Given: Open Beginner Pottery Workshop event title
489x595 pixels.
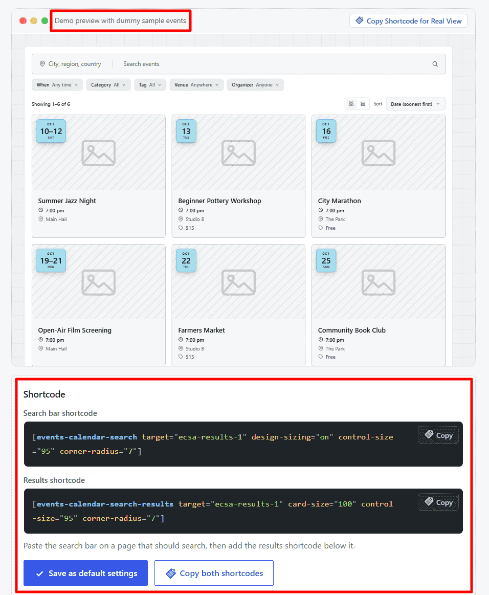Looking at the screenshot, I should [x=219, y=201].
